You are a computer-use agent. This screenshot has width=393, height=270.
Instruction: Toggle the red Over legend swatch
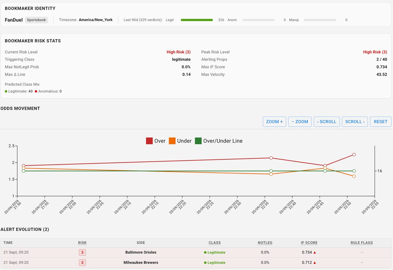pos(149,141)
